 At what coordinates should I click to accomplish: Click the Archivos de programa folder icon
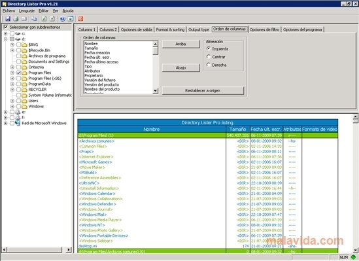click(x=24, y=56)
